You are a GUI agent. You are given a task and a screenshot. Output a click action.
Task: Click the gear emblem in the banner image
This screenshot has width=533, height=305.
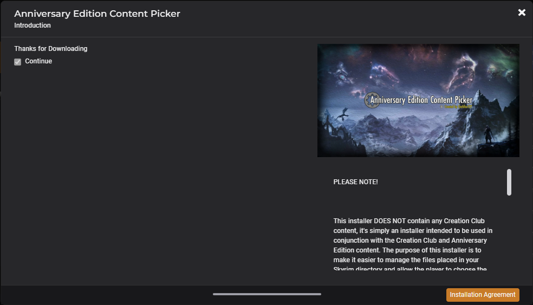point(372,100)
